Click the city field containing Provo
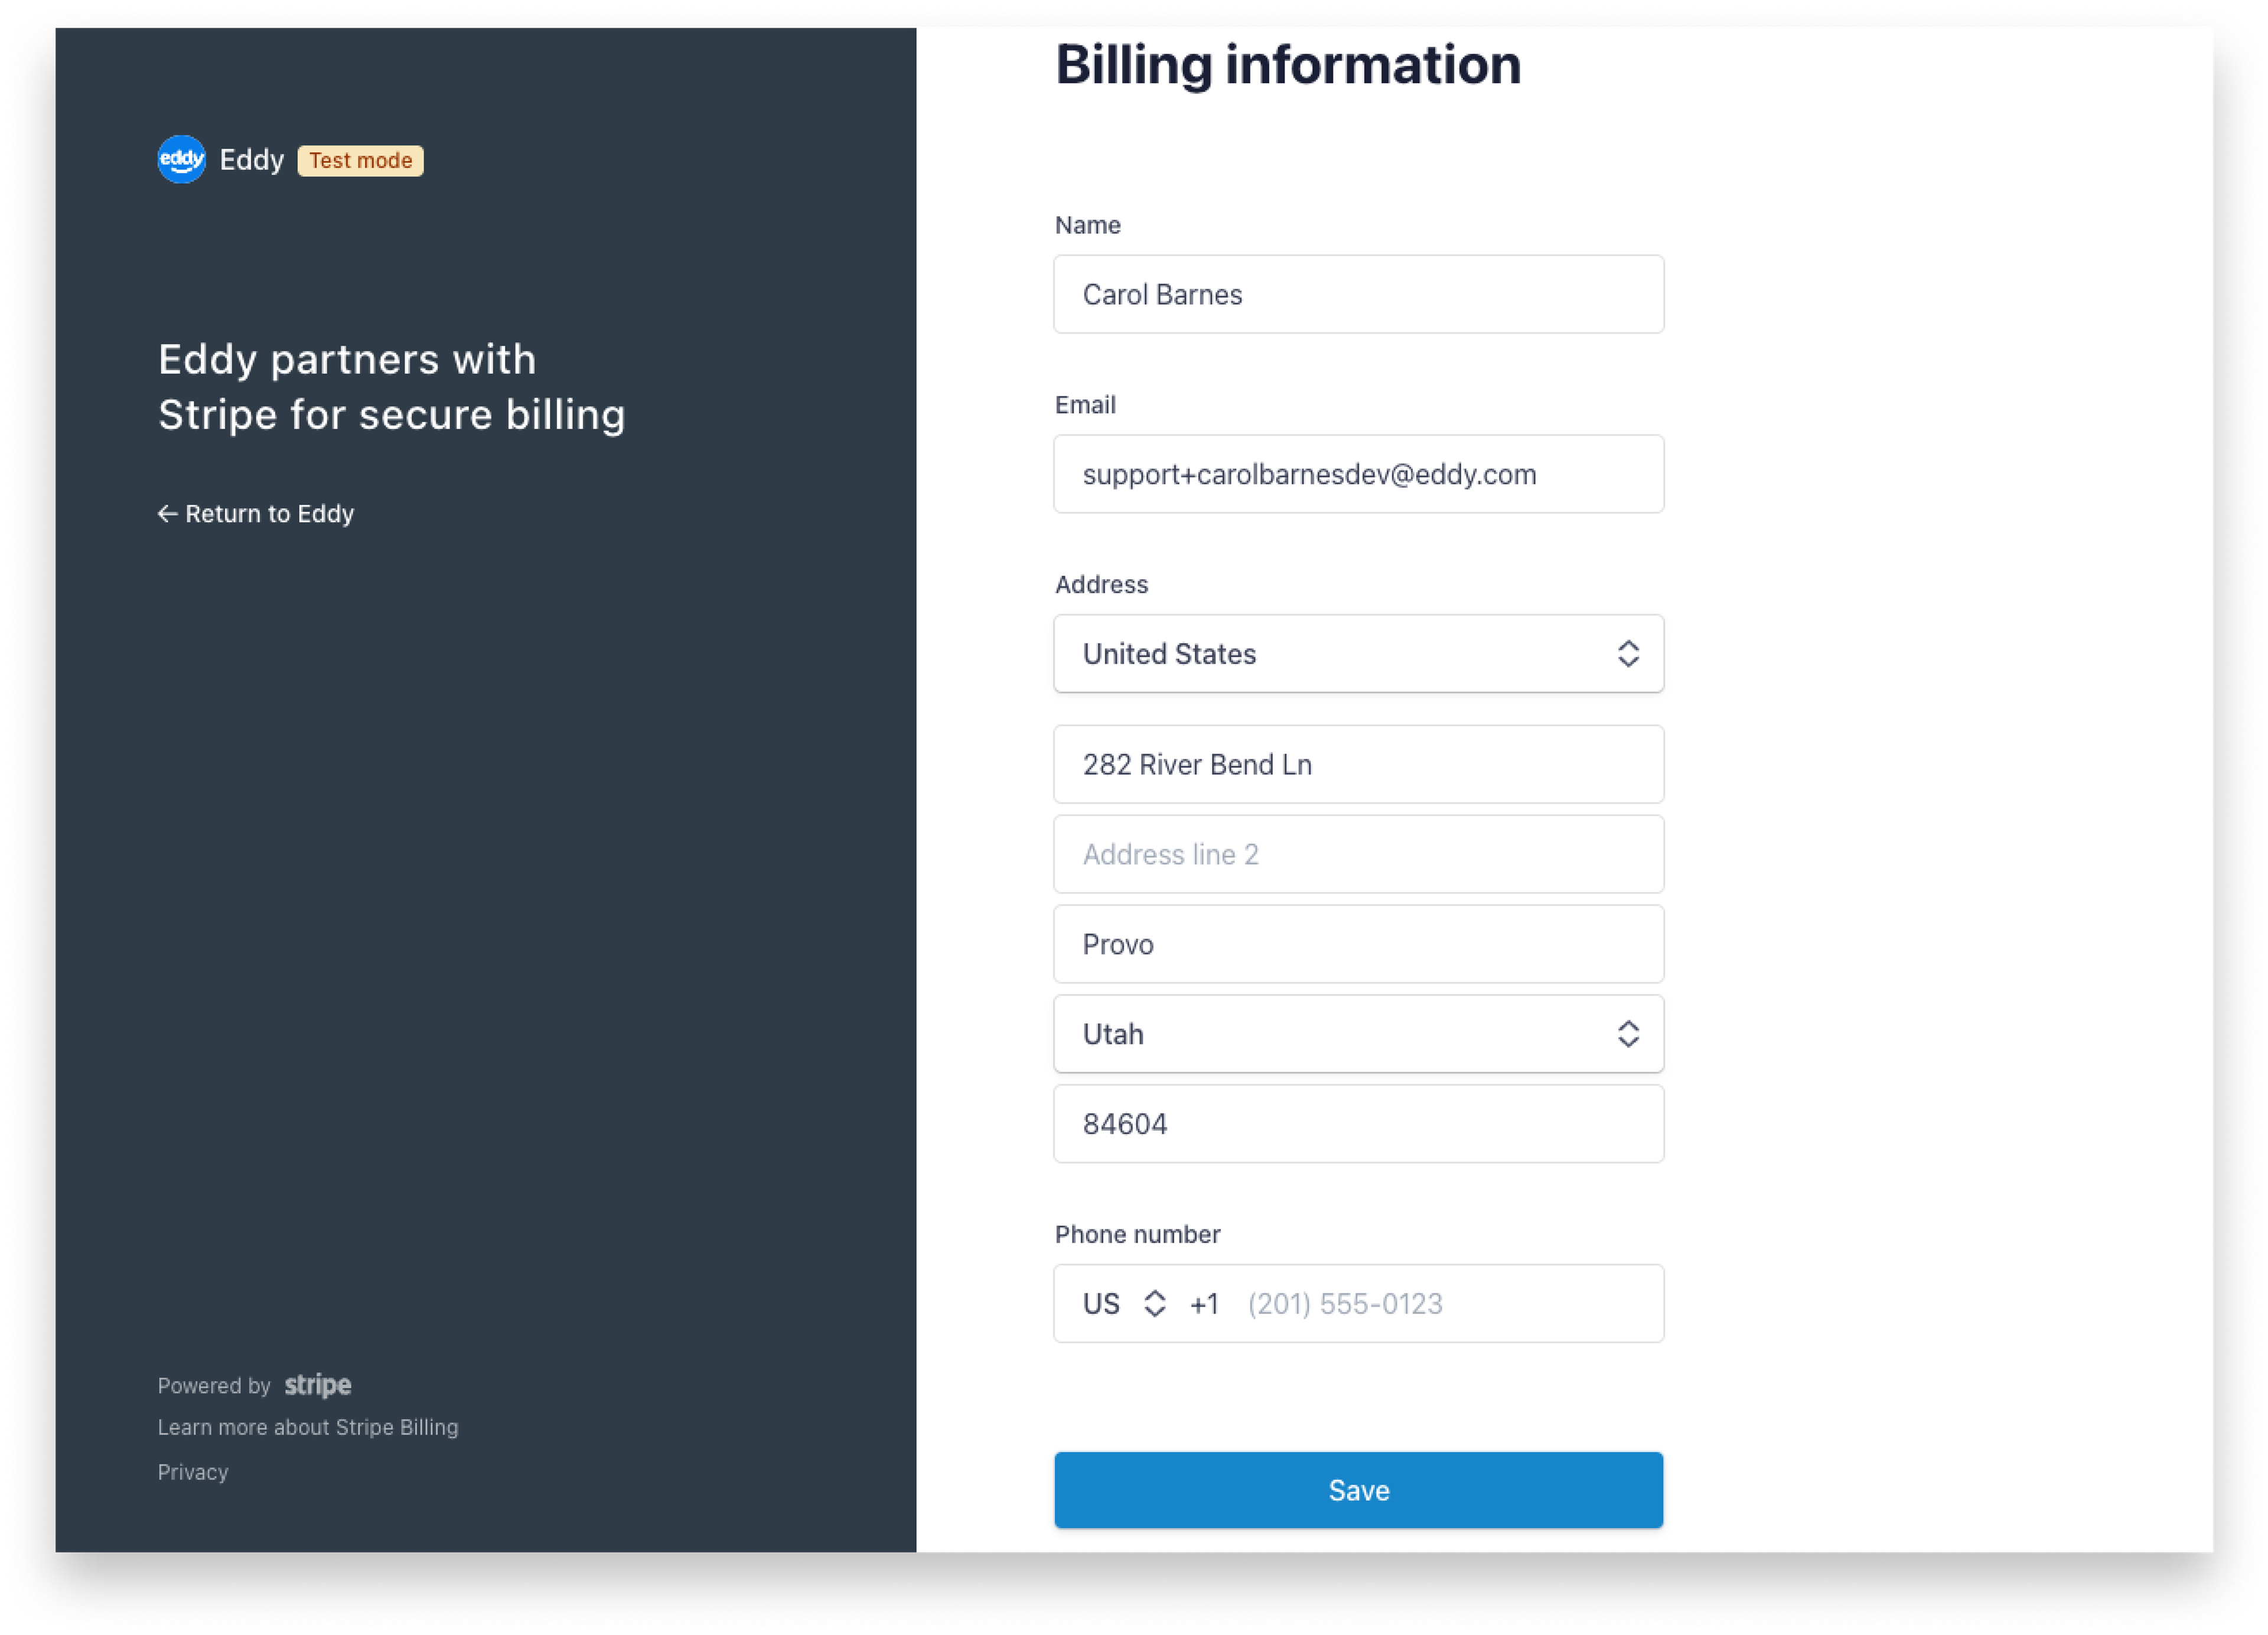 [1359, 944]
